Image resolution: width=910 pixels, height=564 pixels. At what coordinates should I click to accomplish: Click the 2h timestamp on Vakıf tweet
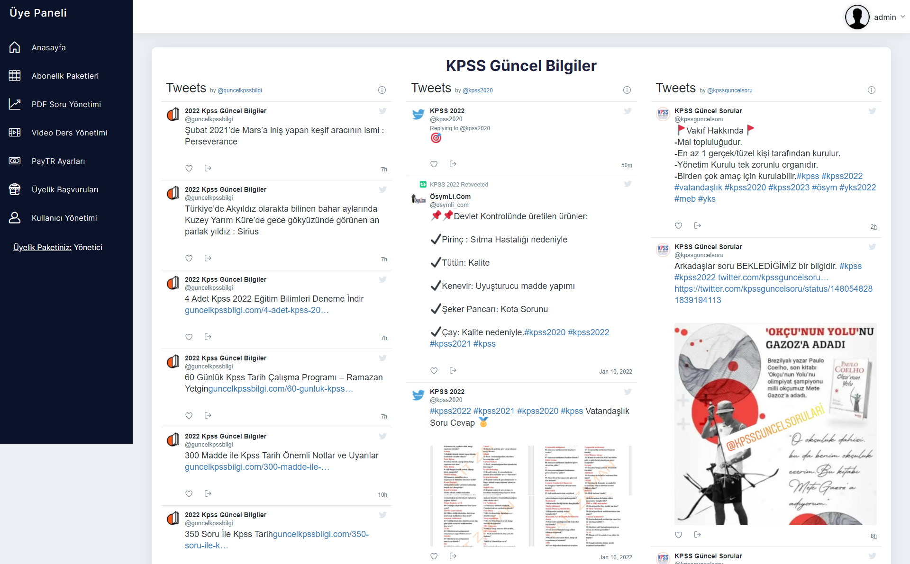click(874, 227)
